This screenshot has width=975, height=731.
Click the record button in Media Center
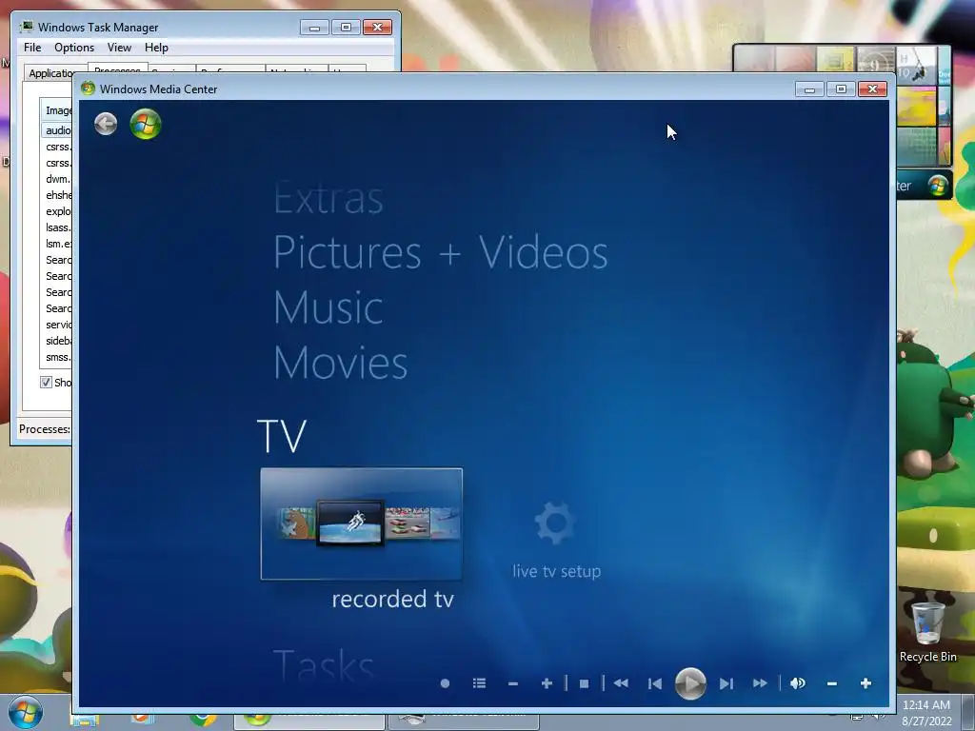pos(445,683)
